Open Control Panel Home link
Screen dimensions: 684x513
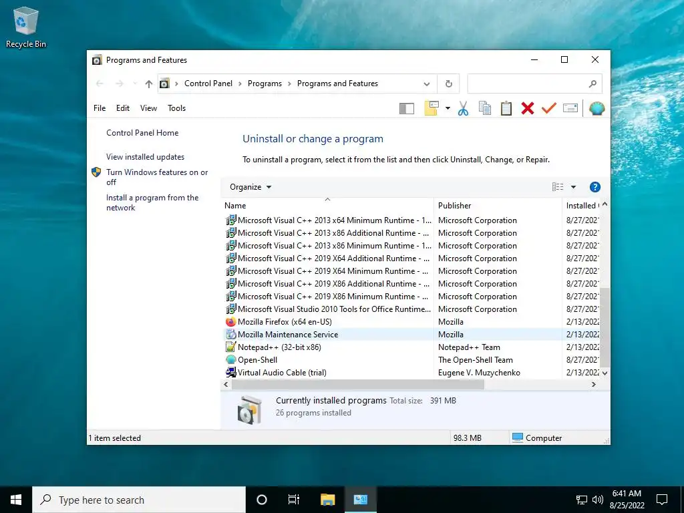(x=142, y=133)
